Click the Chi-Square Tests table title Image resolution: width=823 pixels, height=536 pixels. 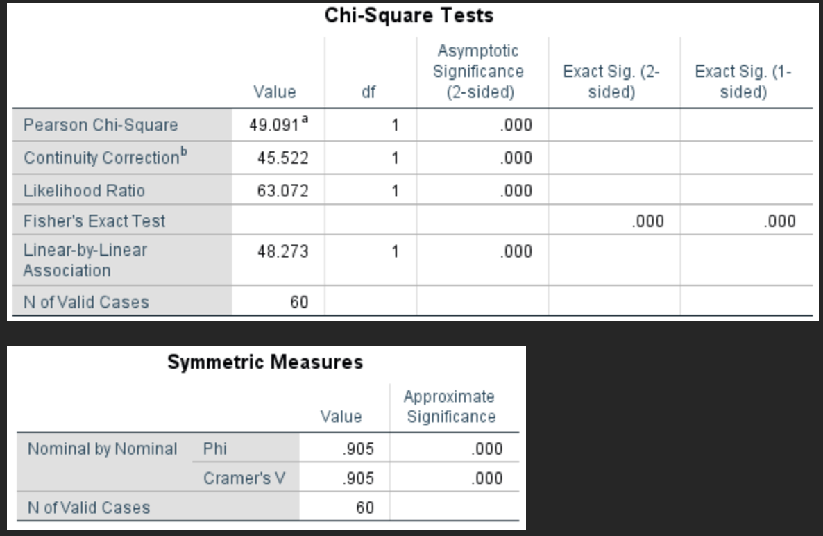[410, 15]
